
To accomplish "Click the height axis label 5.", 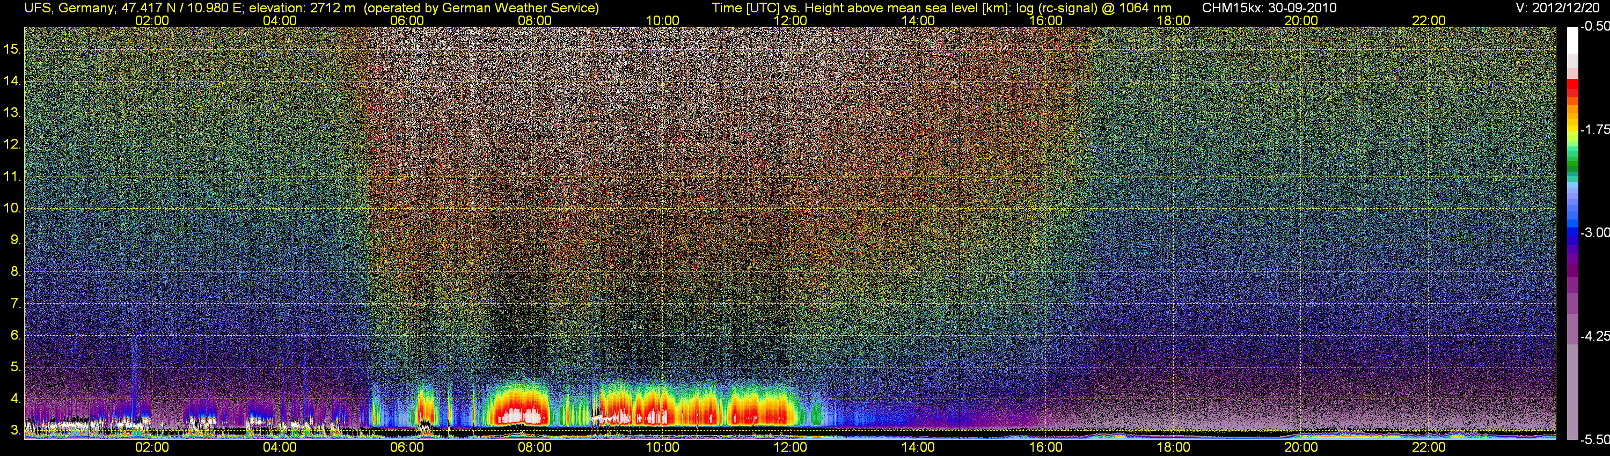I will pos(16,367).
